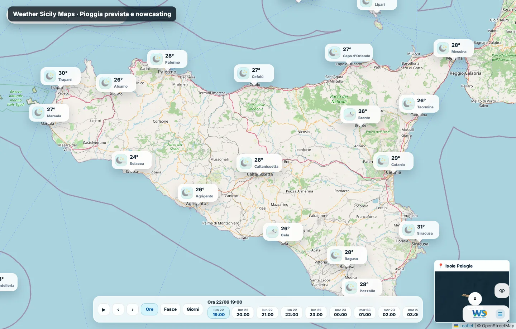The width and height of the screenshot is (516, 329).
Task: Click the Trapani 30° weather marker
Action: [x=61, y=76]
